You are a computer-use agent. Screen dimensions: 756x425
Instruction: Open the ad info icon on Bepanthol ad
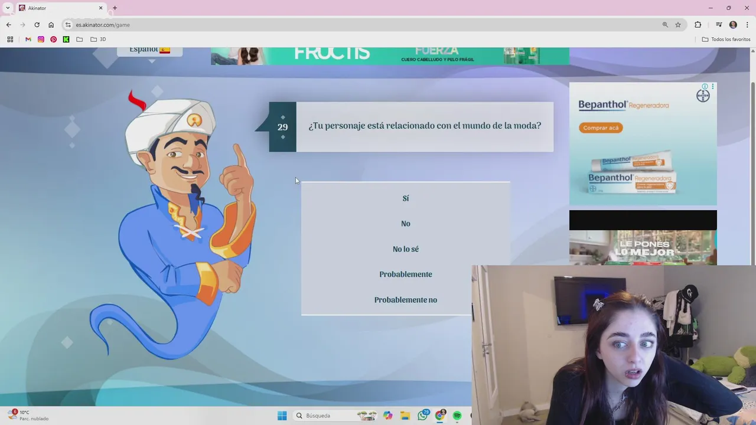coord(705,86)
